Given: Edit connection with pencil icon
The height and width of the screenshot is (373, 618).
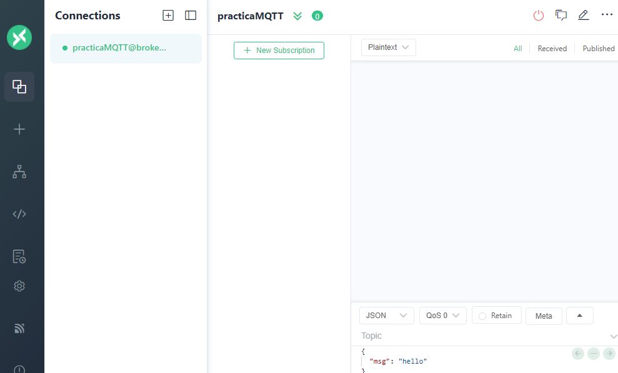Looking at the screenshot, I should (x=583, y=16).
